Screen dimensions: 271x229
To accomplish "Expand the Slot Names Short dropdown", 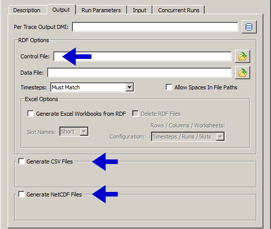I will point(74,132).
